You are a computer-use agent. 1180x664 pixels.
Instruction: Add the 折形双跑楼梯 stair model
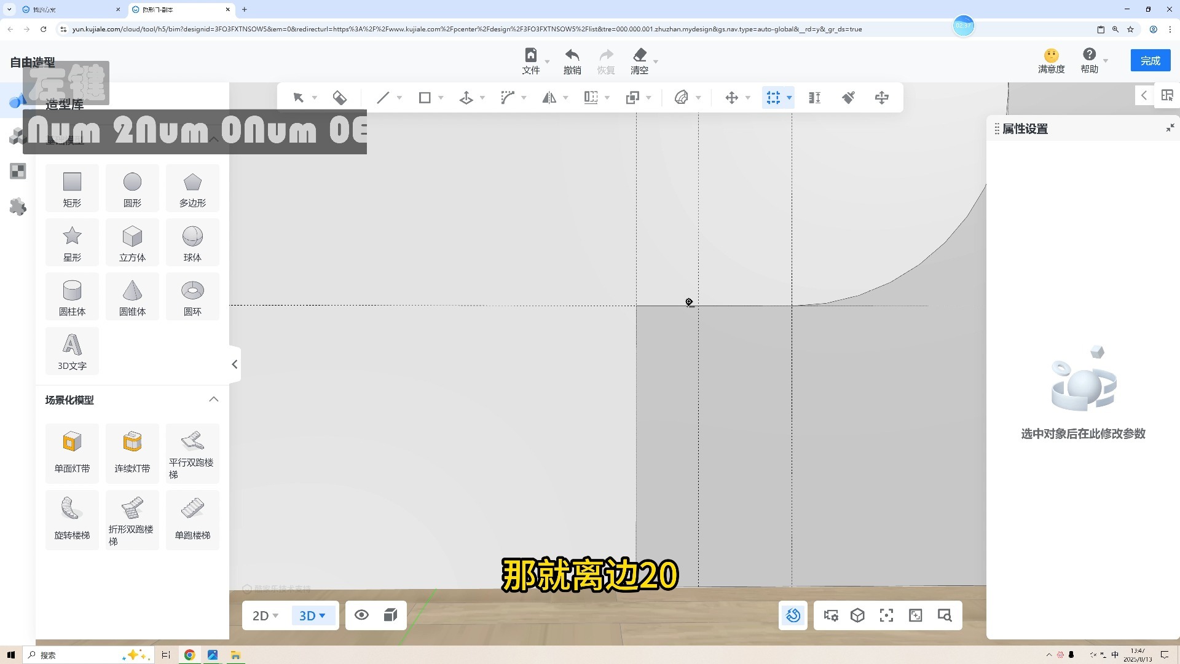click(132, 520)
